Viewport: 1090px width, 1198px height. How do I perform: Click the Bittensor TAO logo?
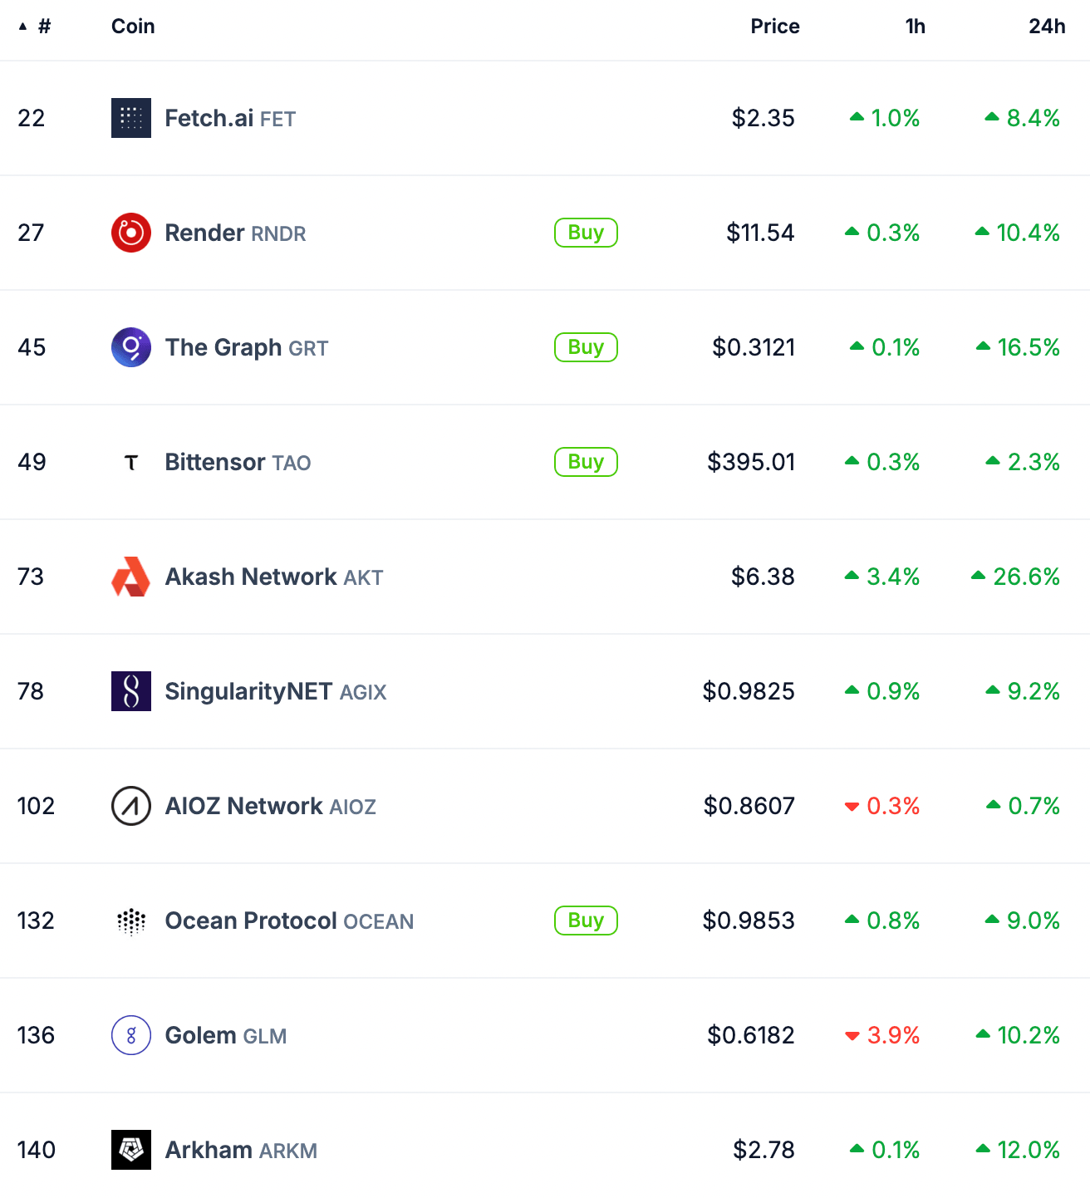pos(130,462)
